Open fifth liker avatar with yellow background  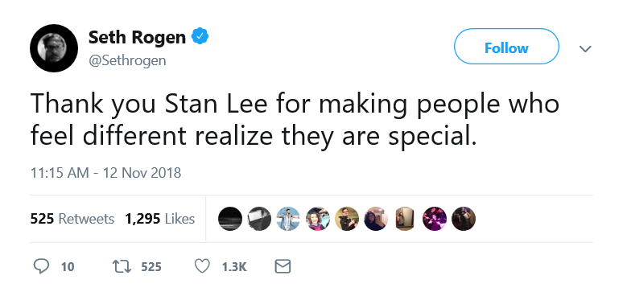[347, 219]
